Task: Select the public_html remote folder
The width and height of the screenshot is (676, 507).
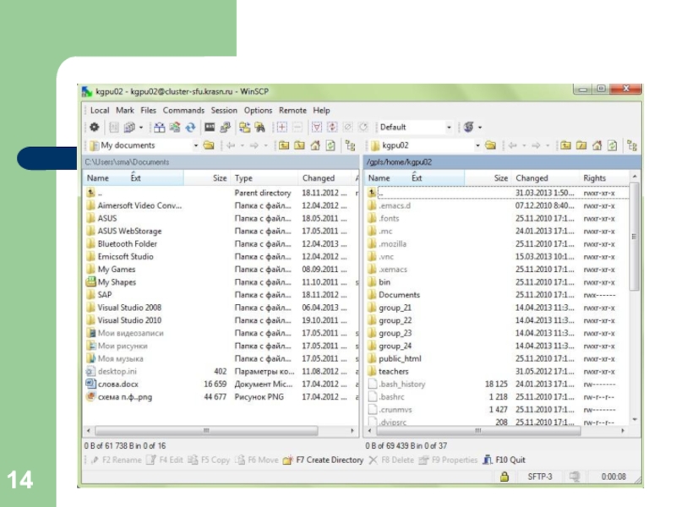Action: 400,358
